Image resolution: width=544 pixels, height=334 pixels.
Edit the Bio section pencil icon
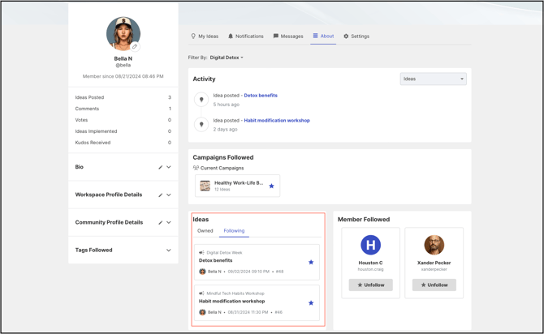click(160, 167)
